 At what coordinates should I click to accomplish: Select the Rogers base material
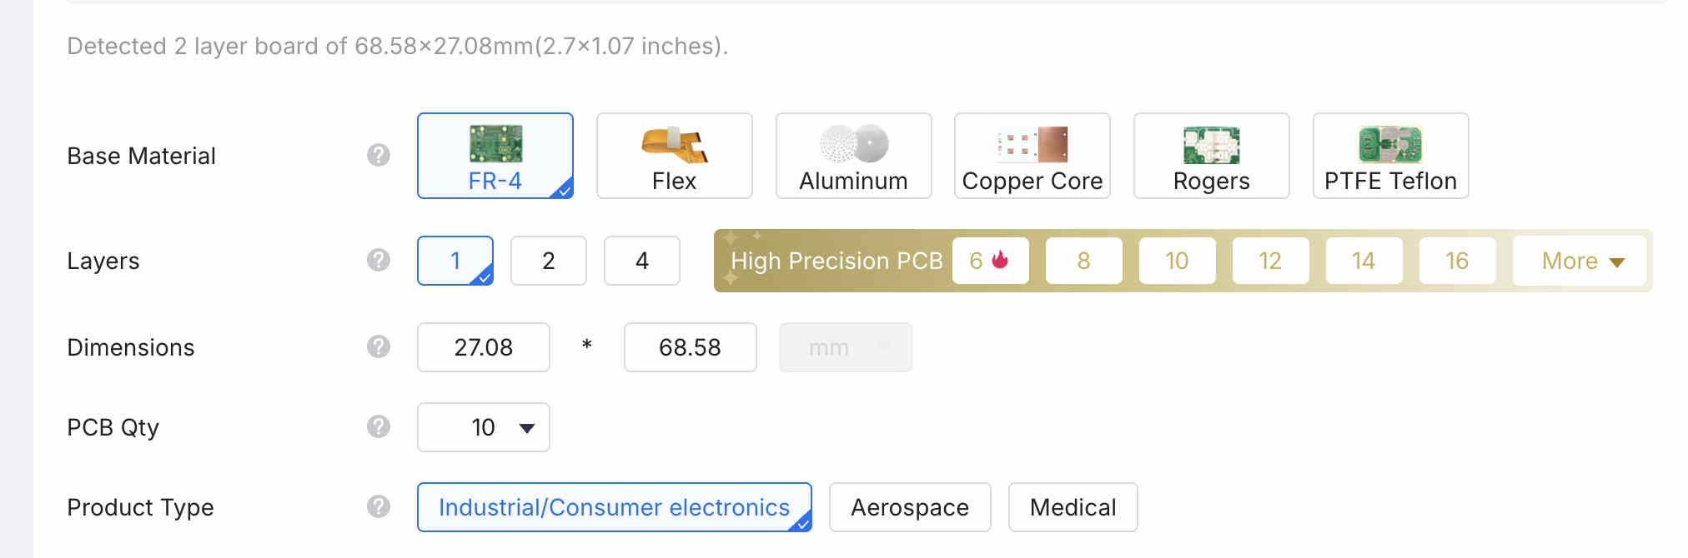point(1211,157)
